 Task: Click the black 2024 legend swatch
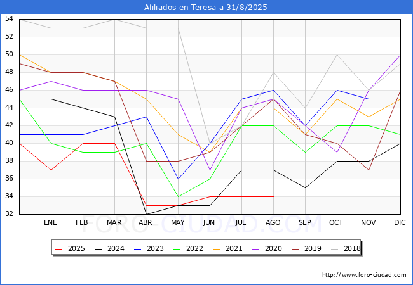[98, 249]
